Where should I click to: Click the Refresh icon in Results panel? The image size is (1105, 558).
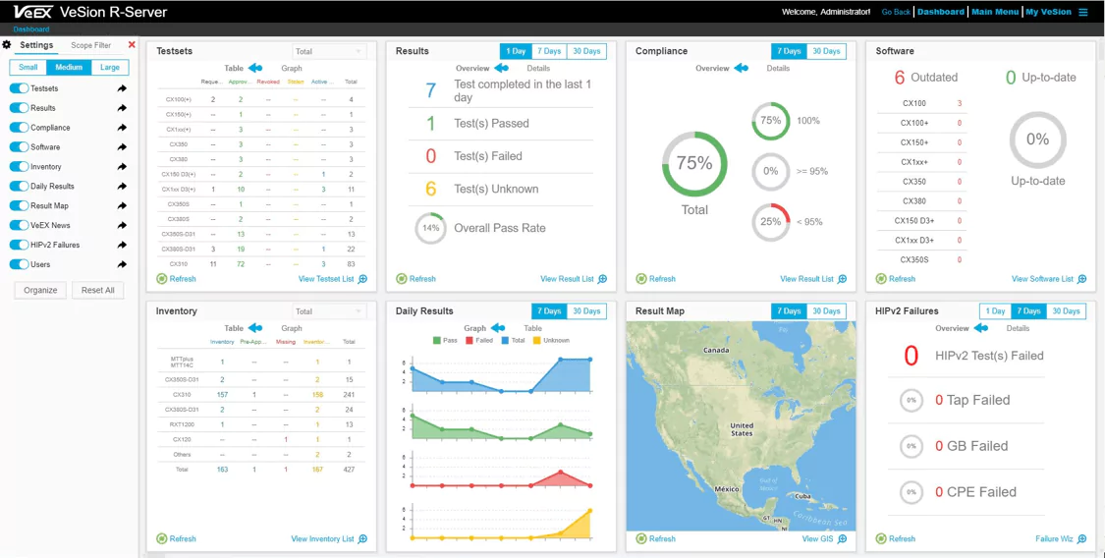[x=401, y=279]
